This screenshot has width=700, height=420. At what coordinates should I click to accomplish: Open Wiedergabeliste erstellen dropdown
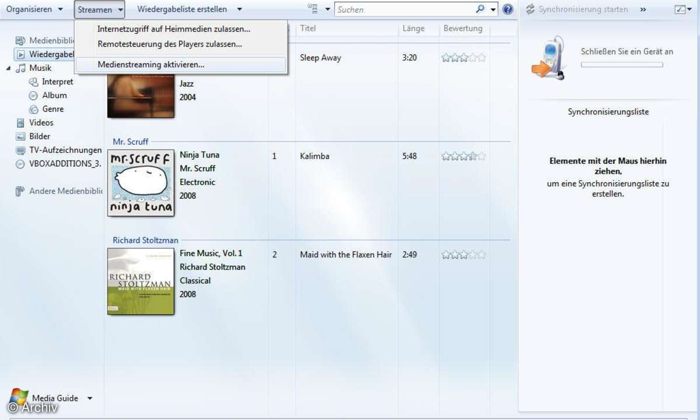[x=190, y=9]
